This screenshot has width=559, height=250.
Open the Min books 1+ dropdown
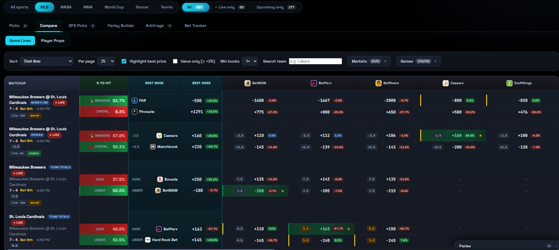pyautogui.click(x=250, y=61)
